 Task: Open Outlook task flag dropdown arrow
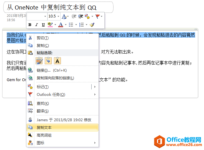pos(102,17)
